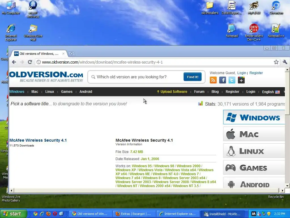Switch to Internet Explorer taskbar window

(x=178, y=214)
